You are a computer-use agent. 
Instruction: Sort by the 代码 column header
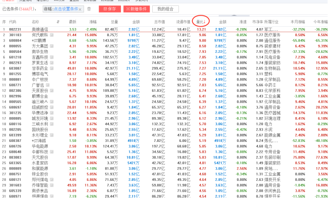[x=12, y=22]
